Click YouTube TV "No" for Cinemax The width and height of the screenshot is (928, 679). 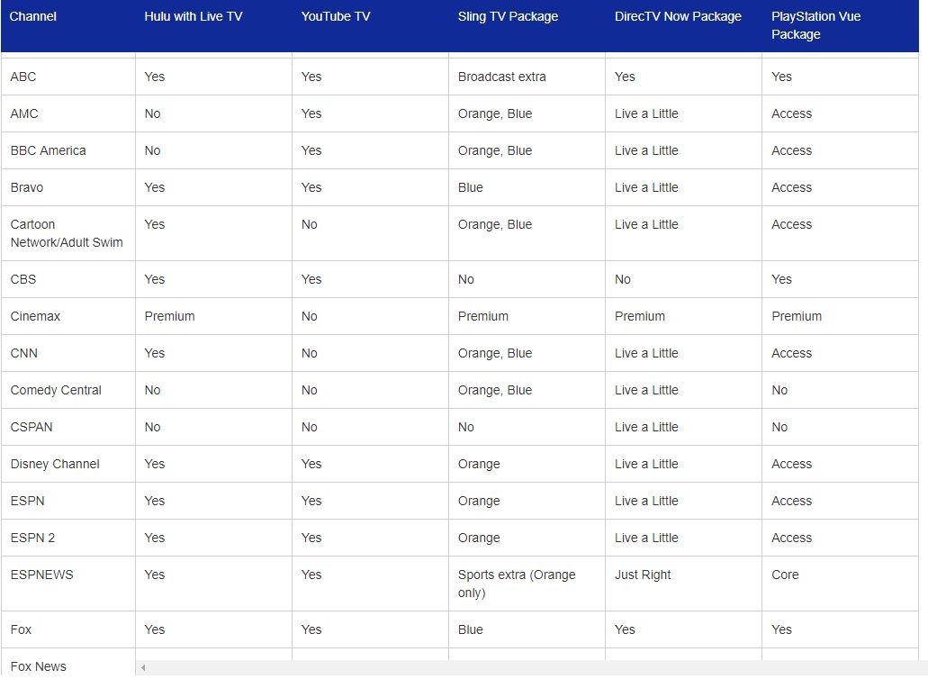pos(310,316)
